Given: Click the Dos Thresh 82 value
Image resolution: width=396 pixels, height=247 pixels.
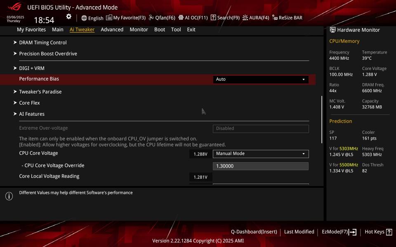Looking at the screenshot, I should pyautogui.click(x=364, y=171).
